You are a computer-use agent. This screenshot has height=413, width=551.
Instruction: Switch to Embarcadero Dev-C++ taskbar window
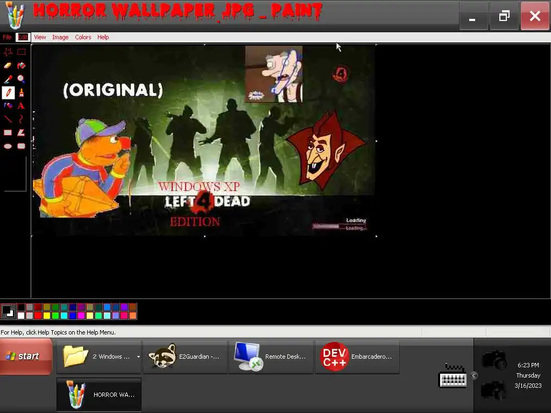[357, 357]
